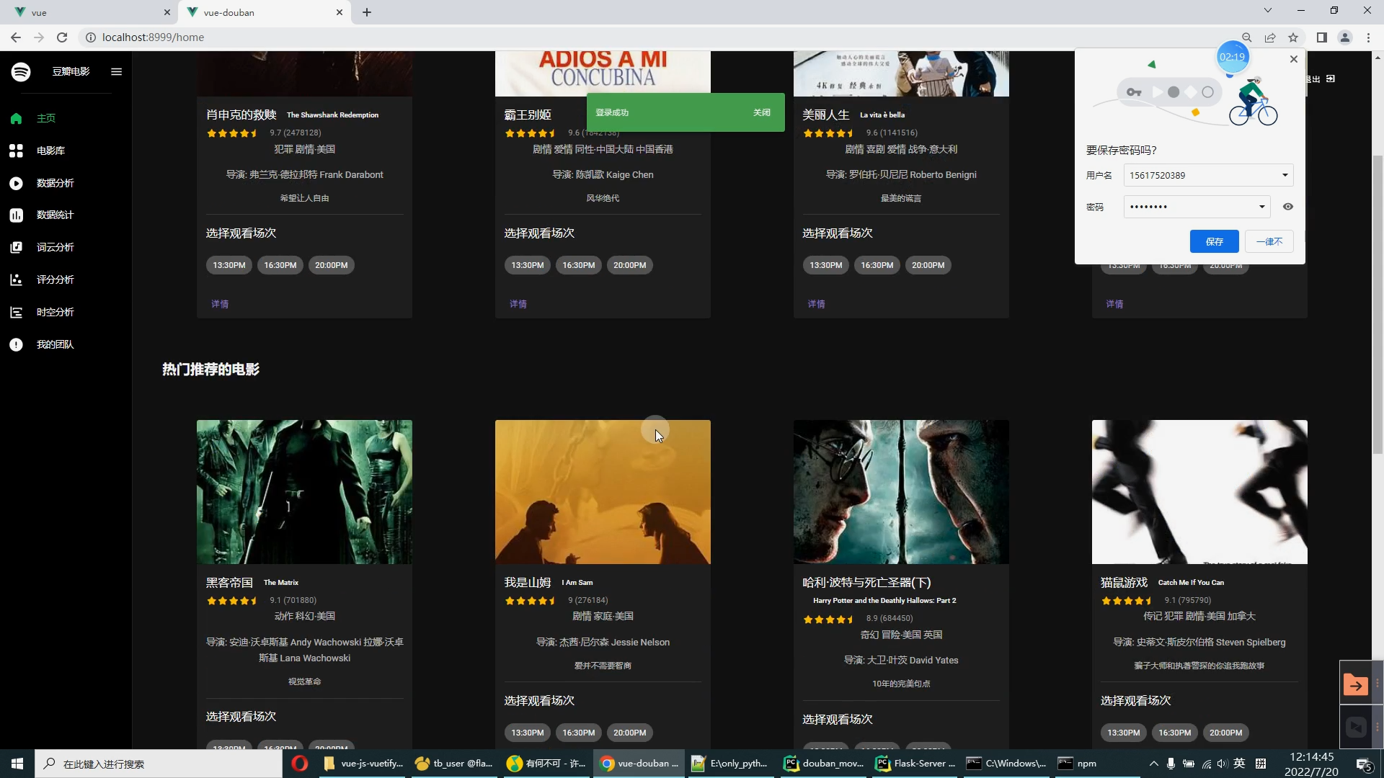Click the hamburger menu next to 豆瓣电影
Viewport: 1384px width, 778px height.
click(116, 71)
